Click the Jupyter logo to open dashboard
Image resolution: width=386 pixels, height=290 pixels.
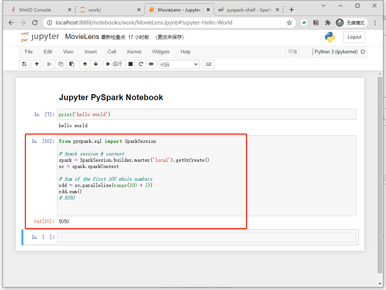point(40,37)
